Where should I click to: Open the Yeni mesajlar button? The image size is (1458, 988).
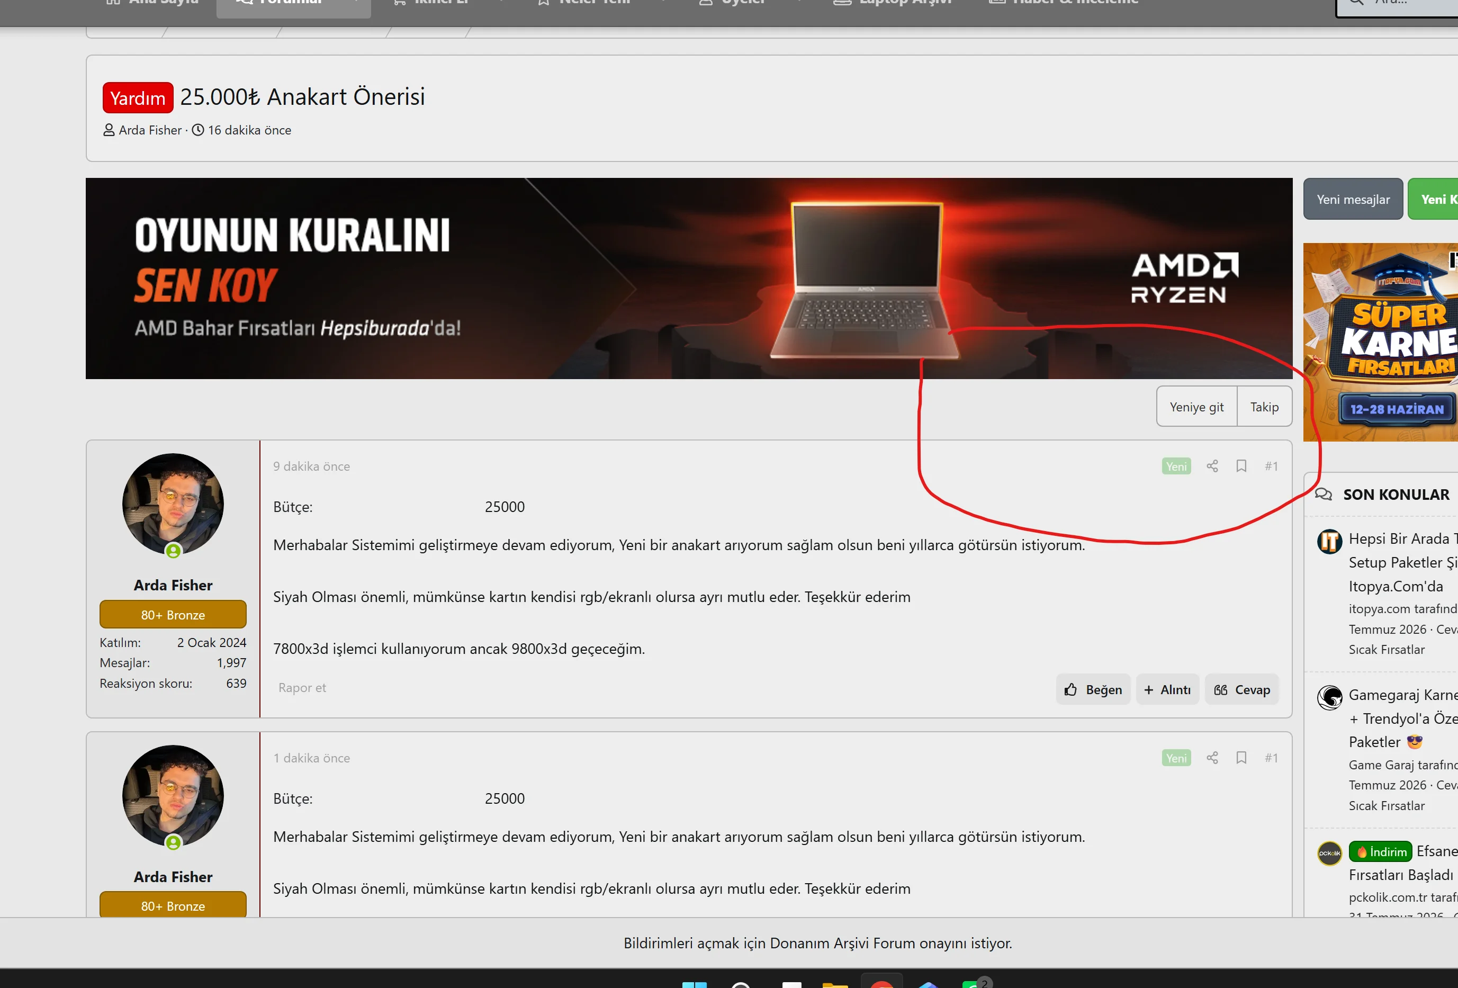pyautogui.click(x=1353, y=199)
